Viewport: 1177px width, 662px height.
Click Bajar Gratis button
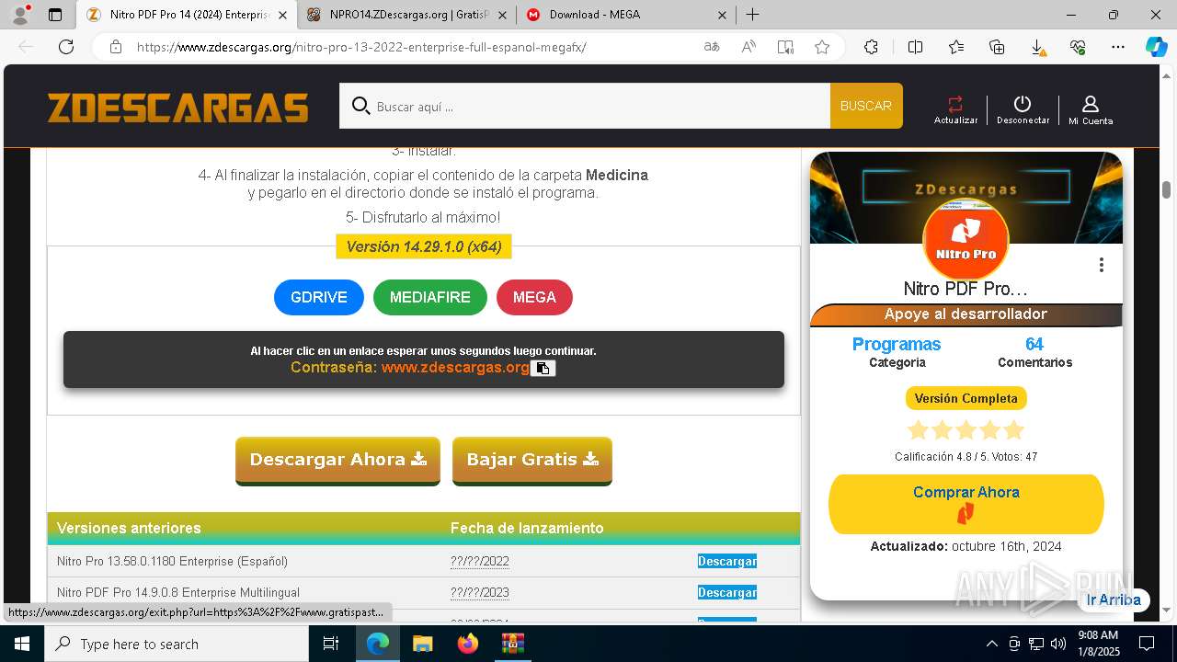(x=531, y=460)
